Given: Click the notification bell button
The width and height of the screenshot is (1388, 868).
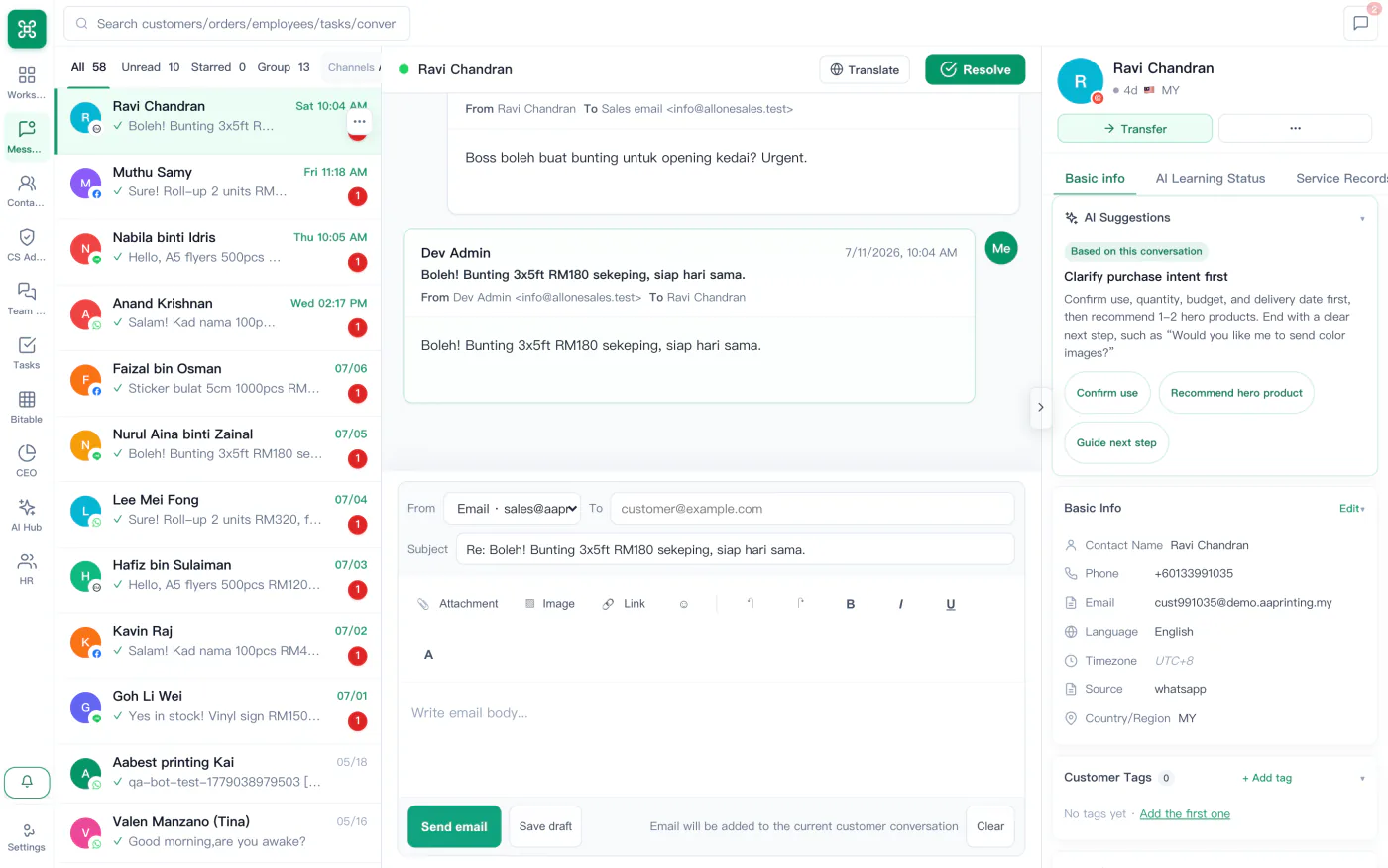Looking at the screenshot, I should 27,782.
